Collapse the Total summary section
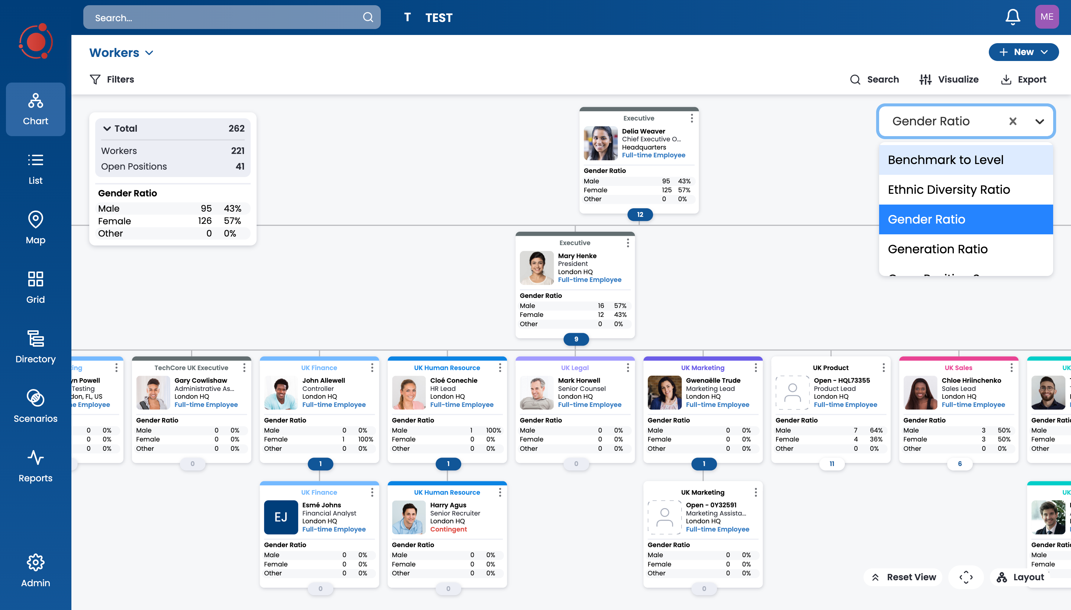1071x610 pixels. coord(107,128)
